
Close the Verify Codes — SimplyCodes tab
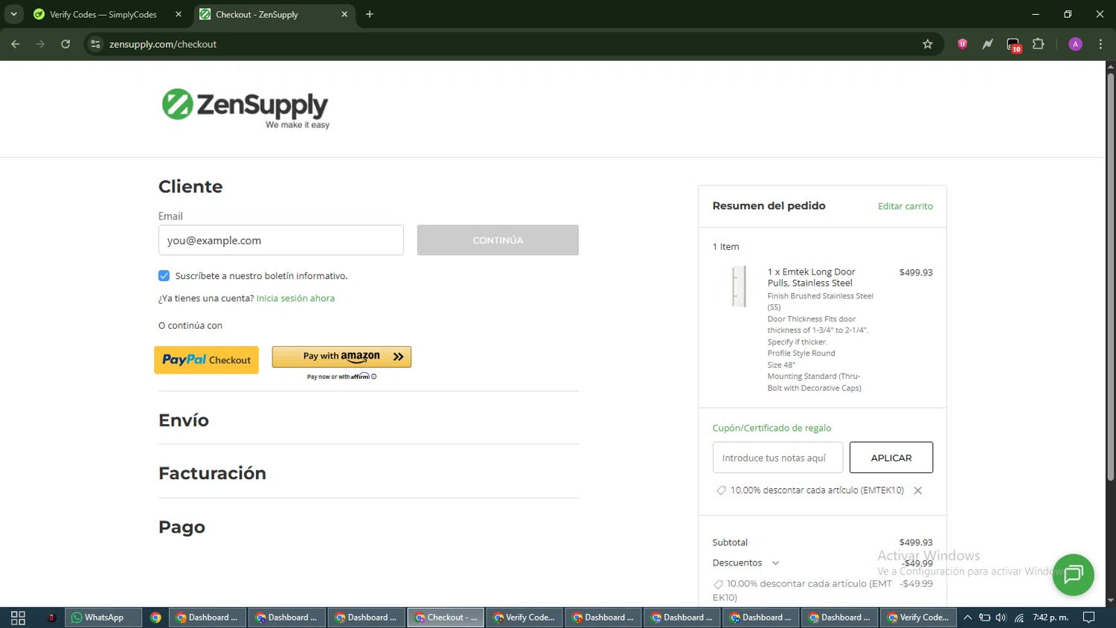(179, 14)
